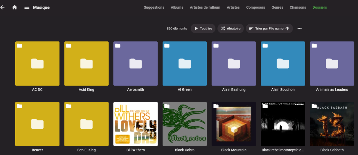Open the hamburger menu icon
Viewport: 358px width, 155px height.
pyautogui.click(x=27, y=7)
